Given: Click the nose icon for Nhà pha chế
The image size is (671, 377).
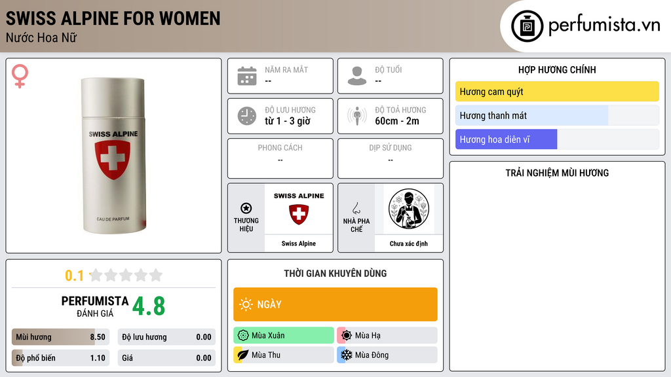Looking at the screenshot, I should tap(356, 208).
